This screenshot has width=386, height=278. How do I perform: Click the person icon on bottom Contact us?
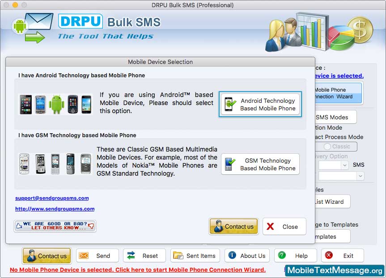pyautogui.click(x=31, y=255)
